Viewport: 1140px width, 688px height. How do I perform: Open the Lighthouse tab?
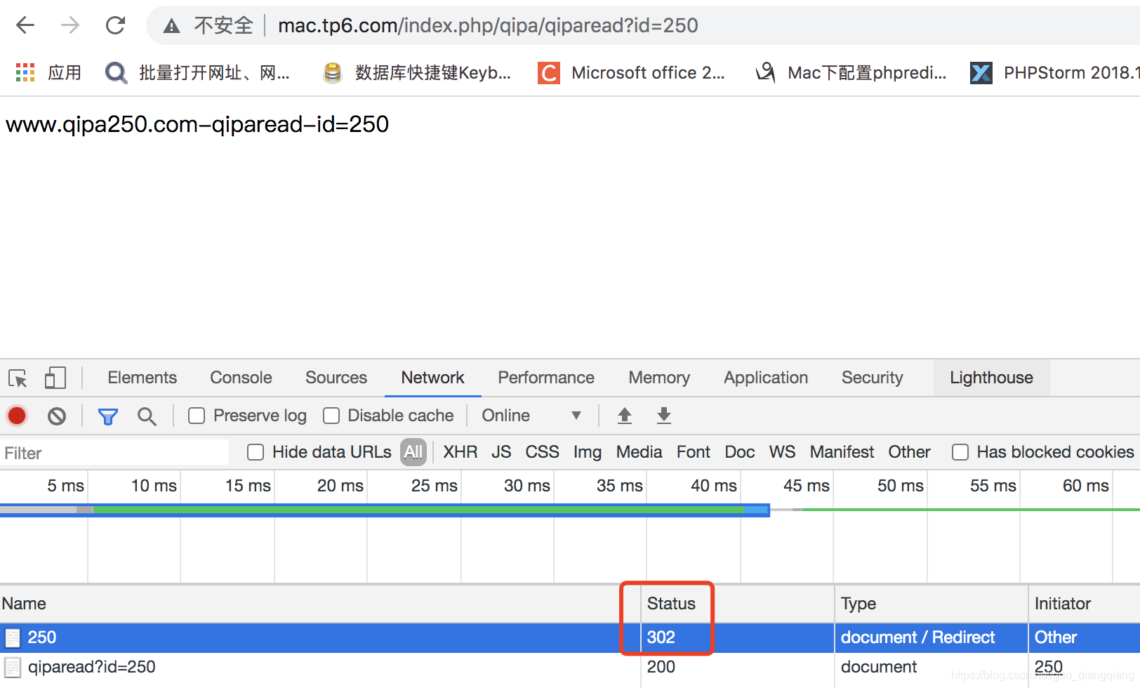tap(991, 378)
